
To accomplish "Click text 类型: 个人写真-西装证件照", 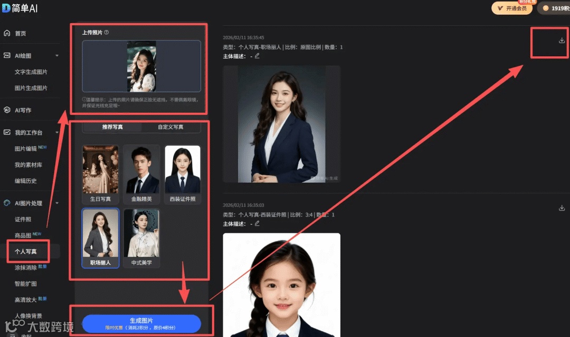I will pyautogui.click(x=255, y=215).
